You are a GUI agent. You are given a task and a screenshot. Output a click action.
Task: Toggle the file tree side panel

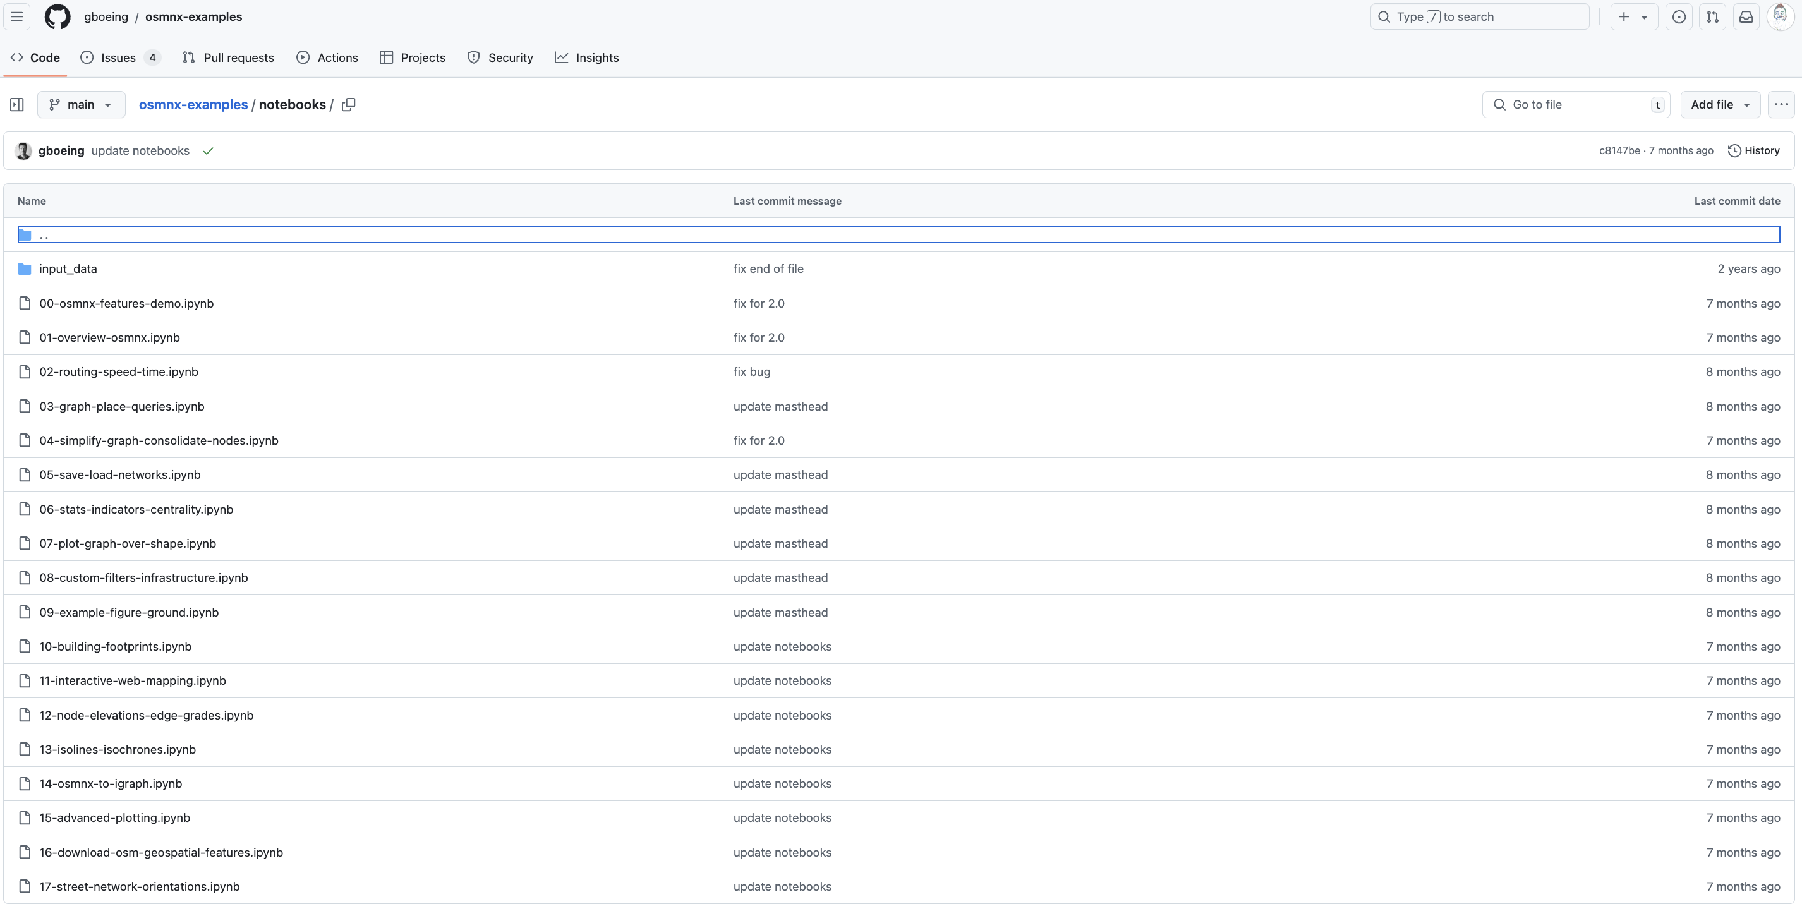pos(17,104)
